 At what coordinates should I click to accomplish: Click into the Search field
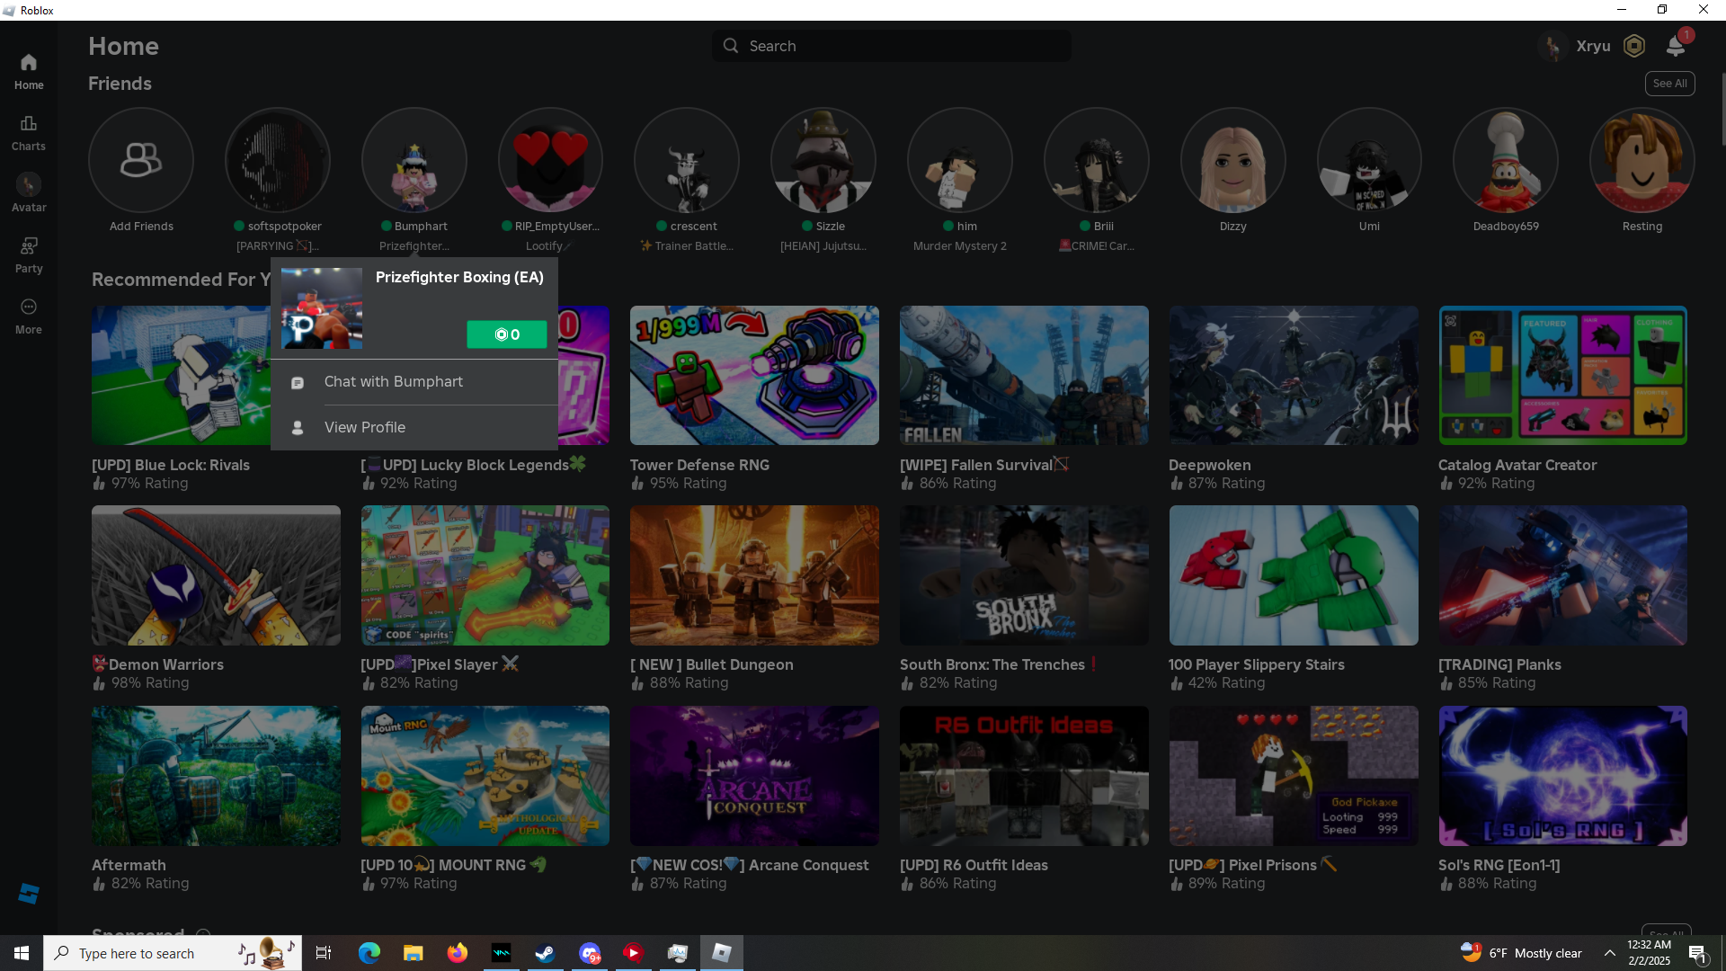892,46
